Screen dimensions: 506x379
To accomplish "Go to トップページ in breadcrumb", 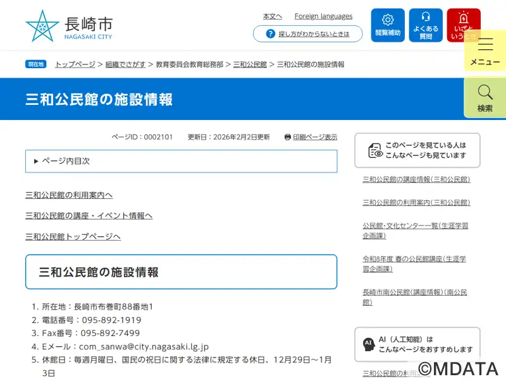I will point(75,64).
